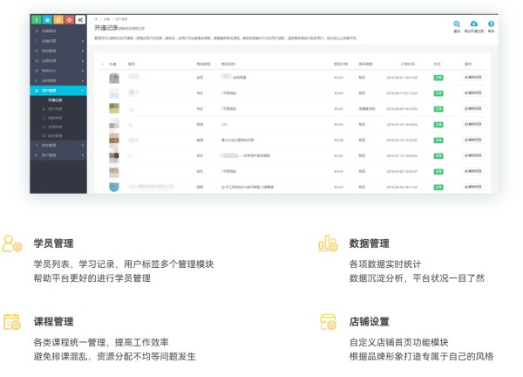The width and height of the screenshot is (523, 377).
Task: Click the 店铺设置 heading
Action: click(369, 321)
